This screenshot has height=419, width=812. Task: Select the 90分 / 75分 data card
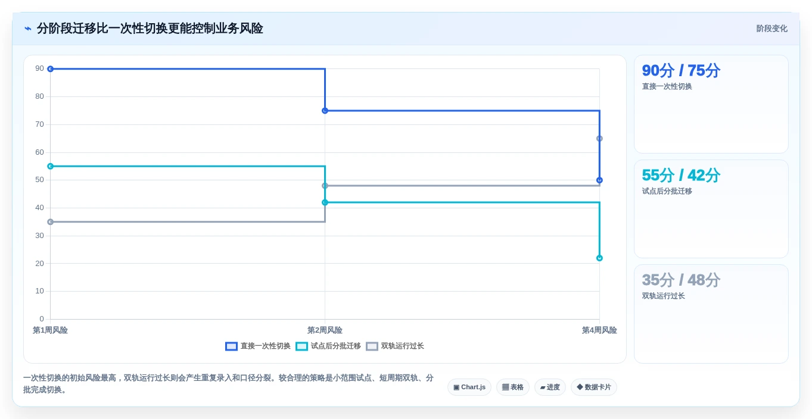711,104
